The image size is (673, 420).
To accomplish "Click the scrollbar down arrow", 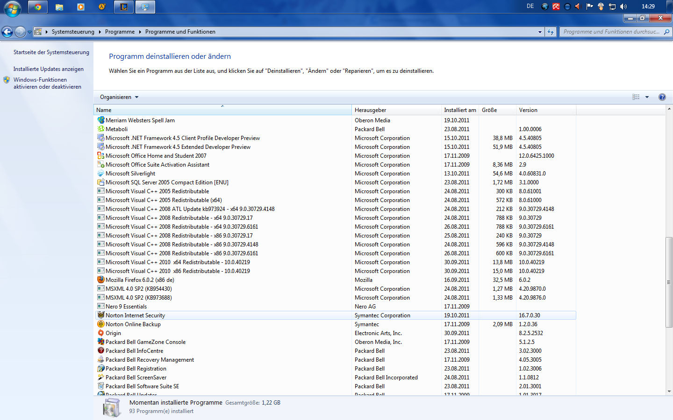I will coord(669,392).
